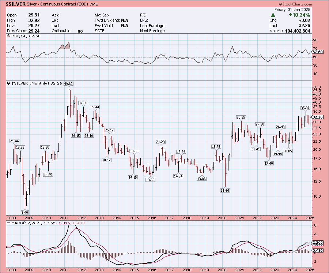Click the 13.62 low price annotation
This screenshot has height=273, width=329.
pos(151,180)
